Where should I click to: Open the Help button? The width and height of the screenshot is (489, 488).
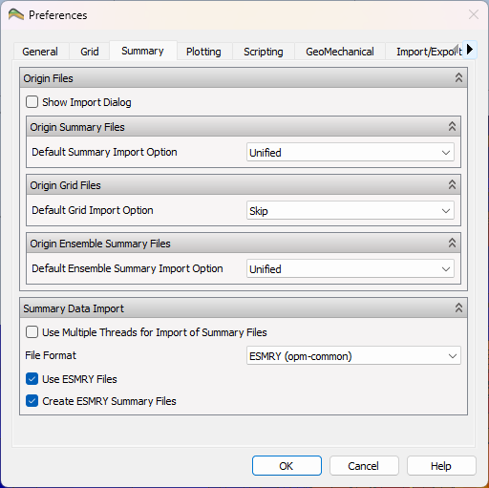coord(441,466)
